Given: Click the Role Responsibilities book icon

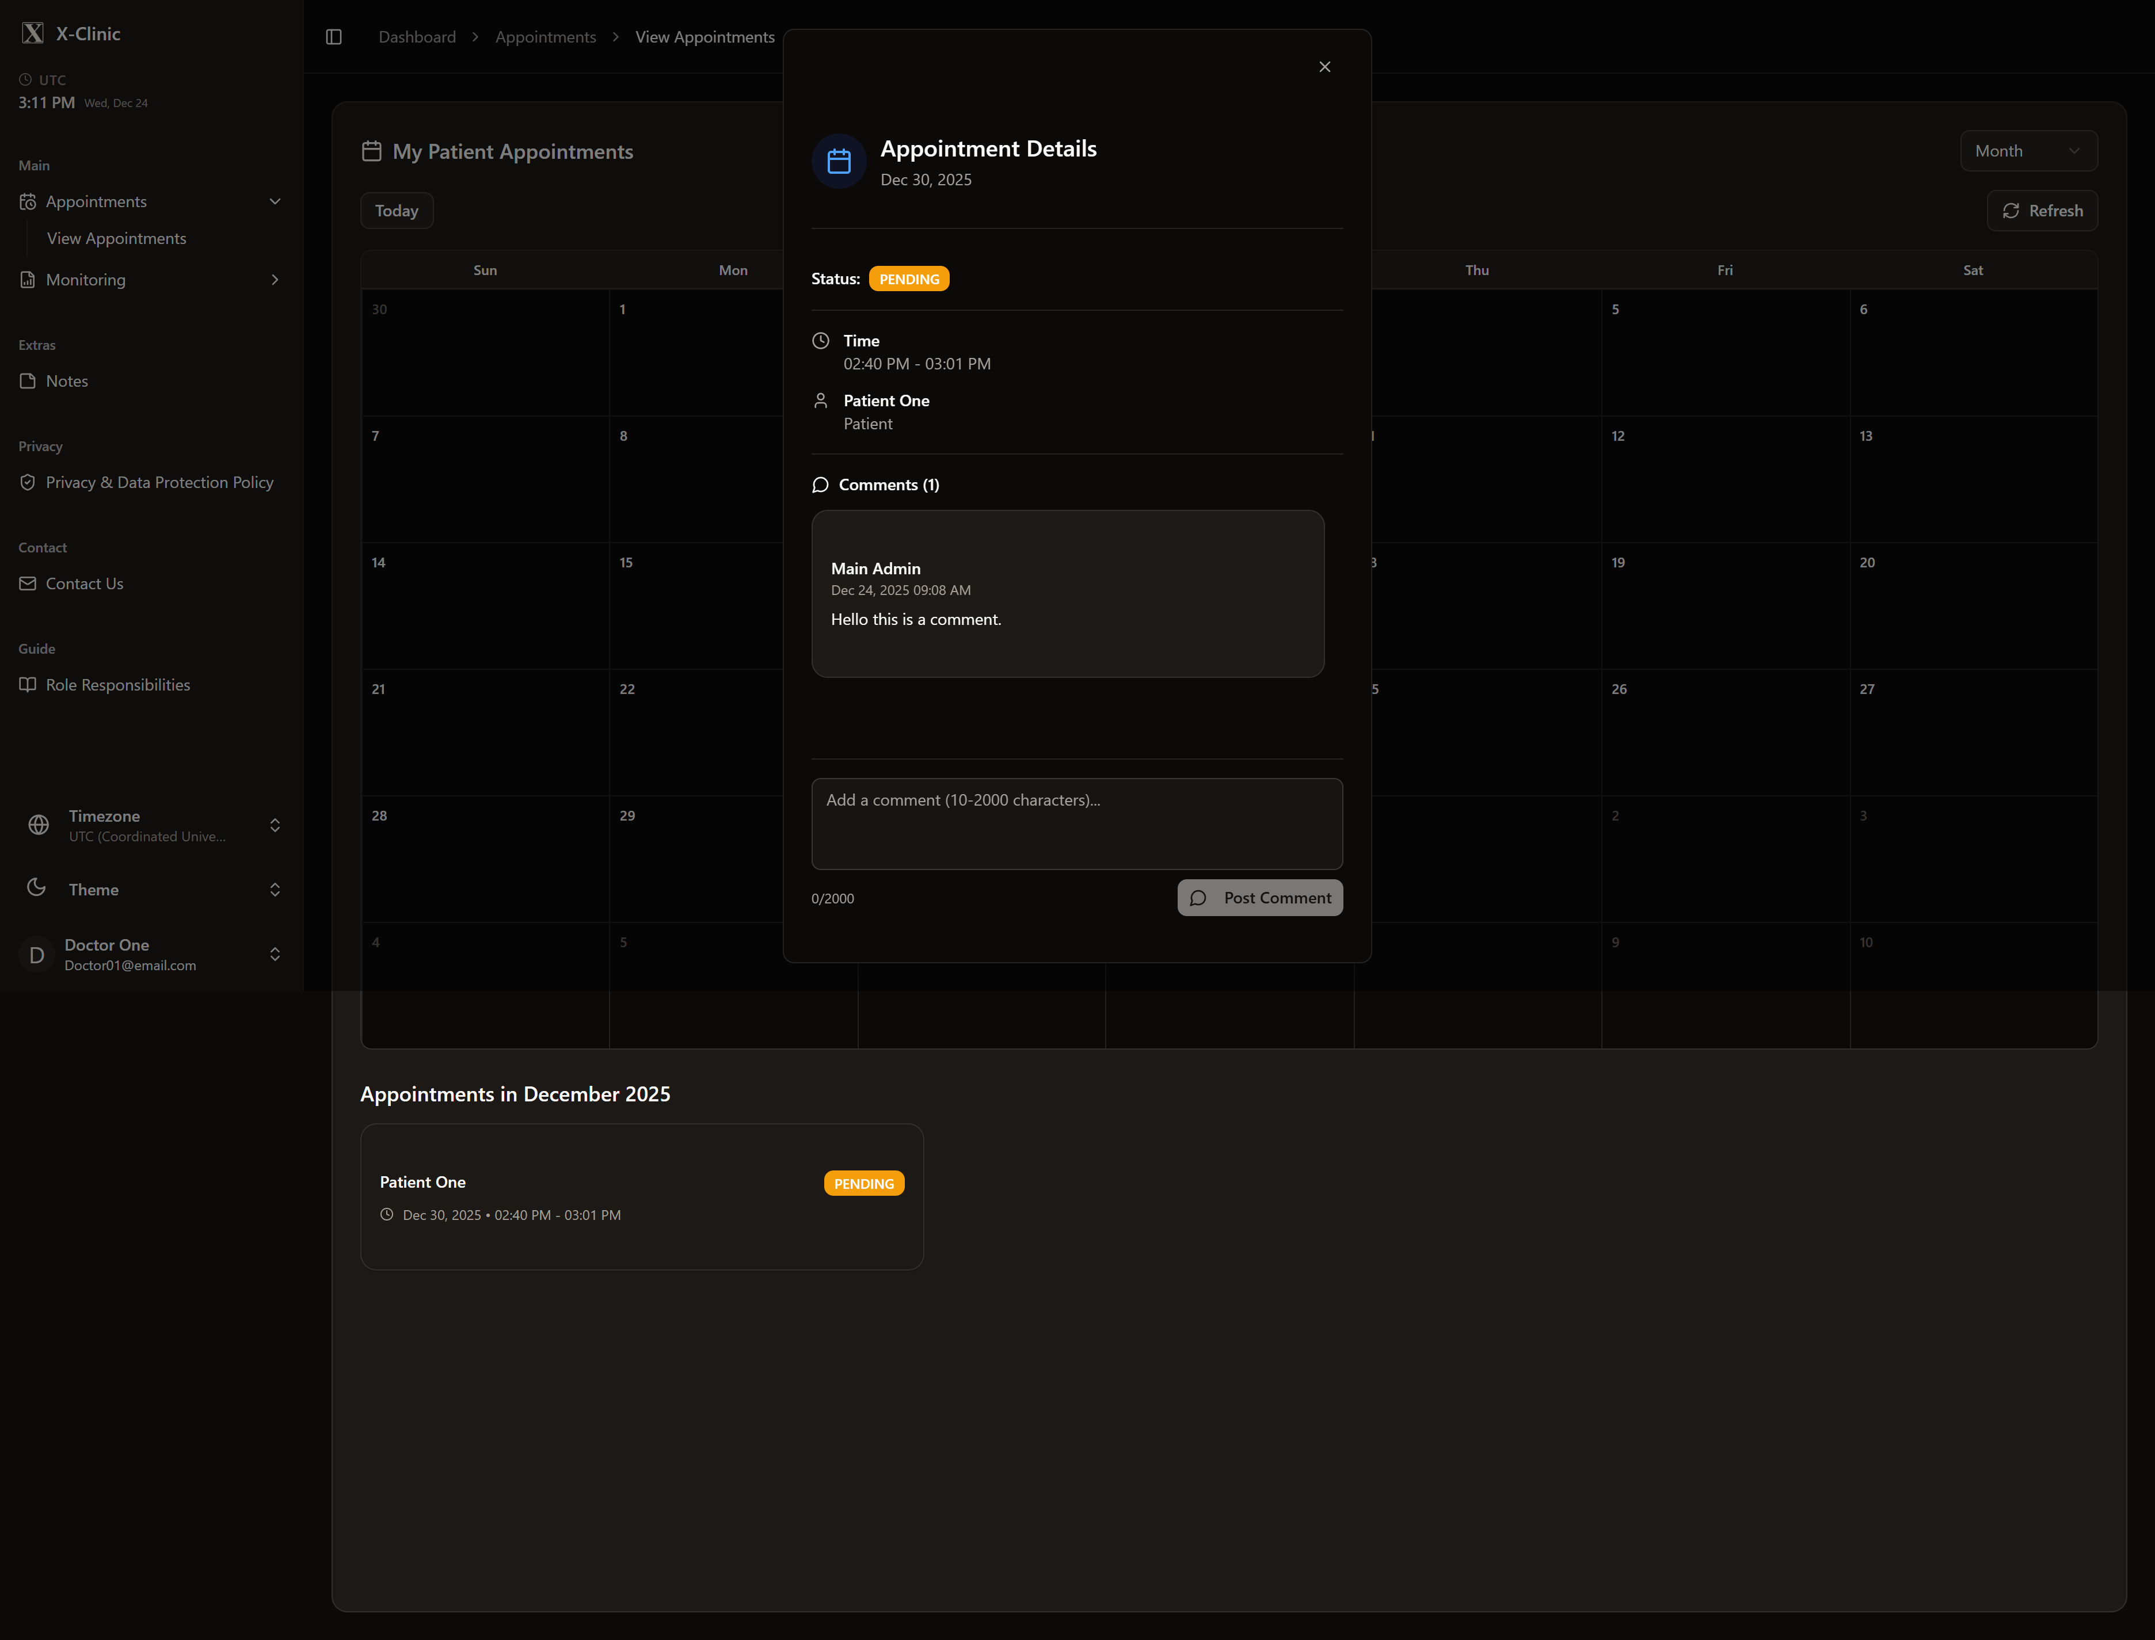Looking at the screenshot, I should [x=27, y=684].
